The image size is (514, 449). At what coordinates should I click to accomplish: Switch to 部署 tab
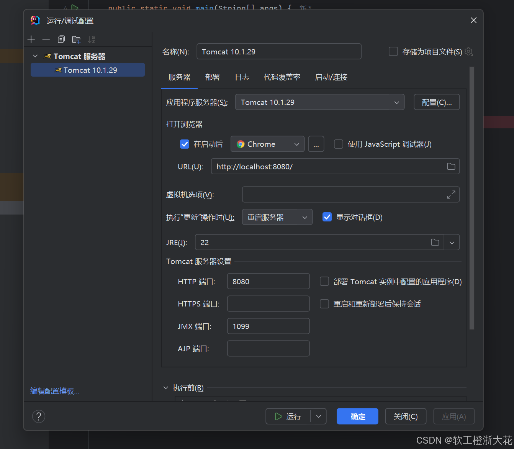[x=213, y=77]
